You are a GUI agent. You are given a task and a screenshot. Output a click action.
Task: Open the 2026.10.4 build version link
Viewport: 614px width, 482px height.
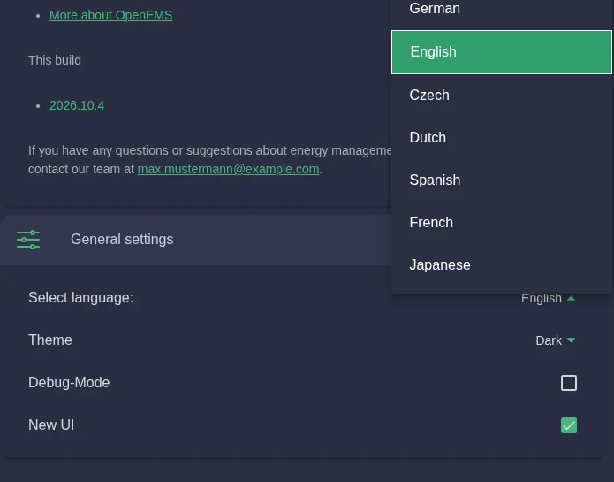77,105
